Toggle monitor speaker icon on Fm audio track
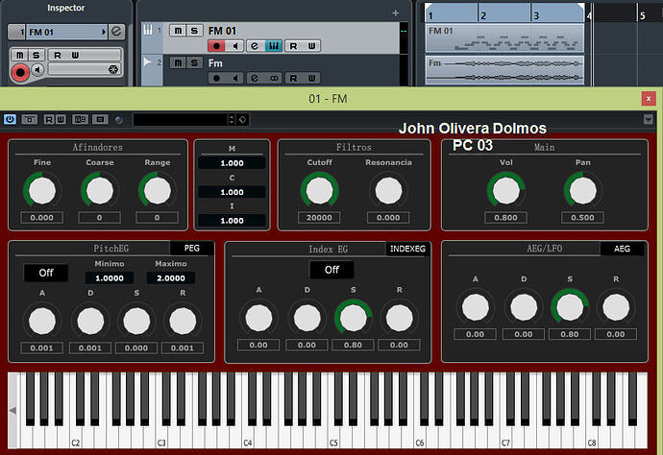663x455 pixels. click(237, 78)
